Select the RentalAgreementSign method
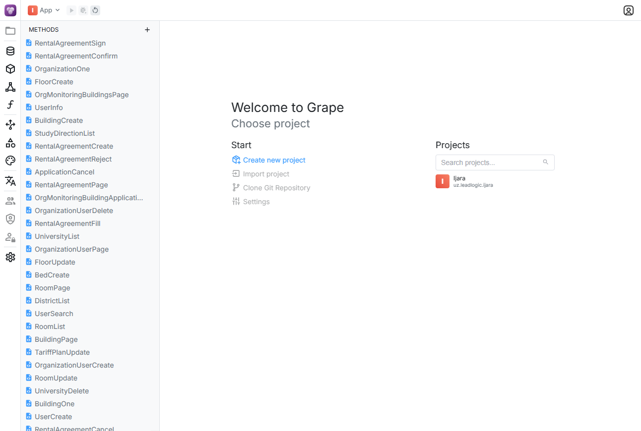Image resolution: width=641 pixels, height=431 pixels. click(x=70, y=43)
